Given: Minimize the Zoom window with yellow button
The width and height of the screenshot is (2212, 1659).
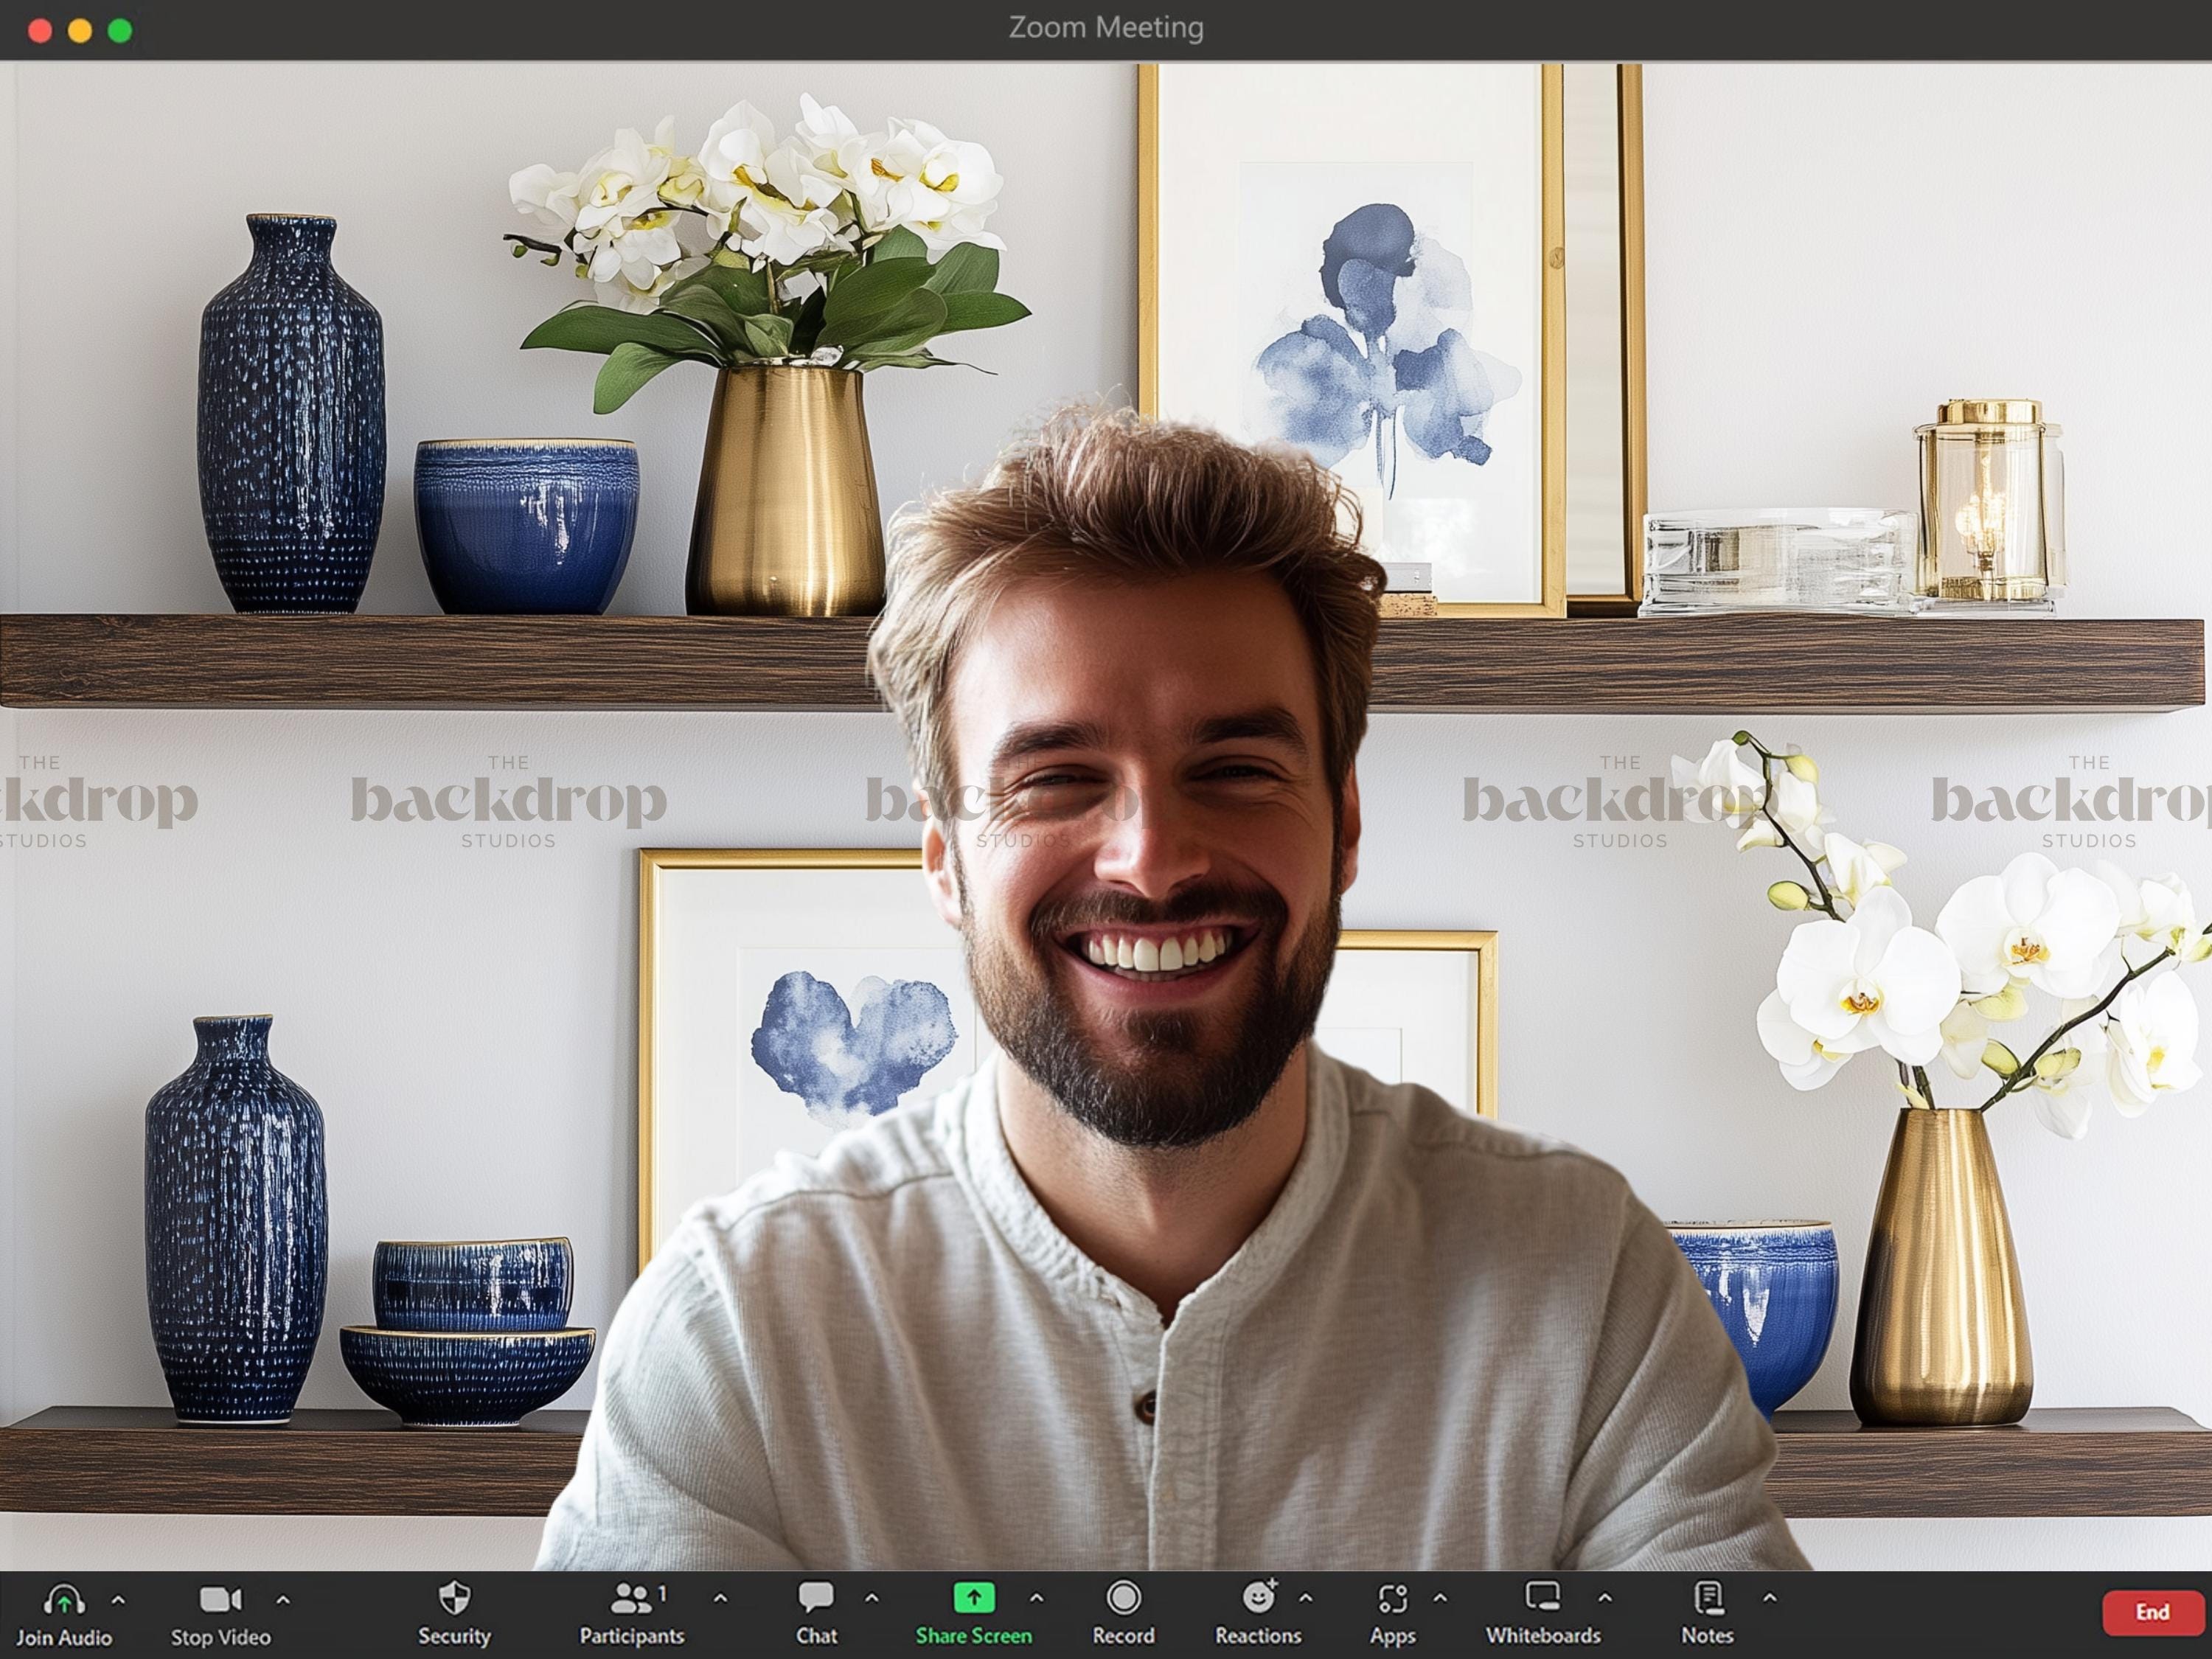Looking at the screenshot, I should coord(80,31).
